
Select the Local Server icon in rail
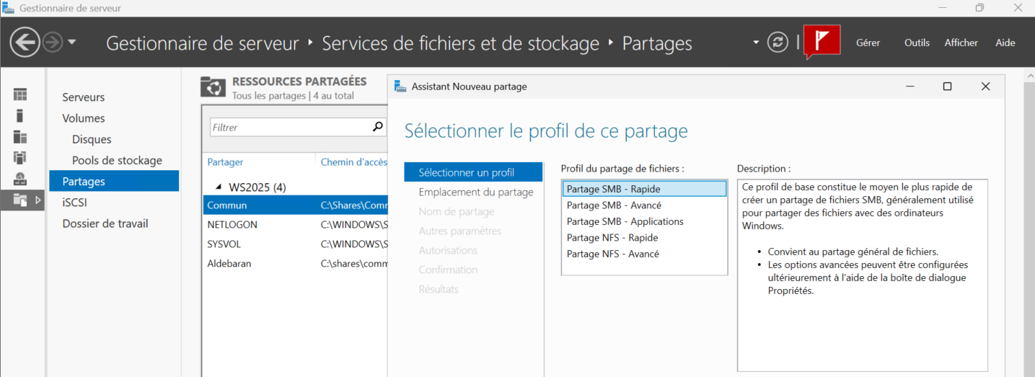20,115
